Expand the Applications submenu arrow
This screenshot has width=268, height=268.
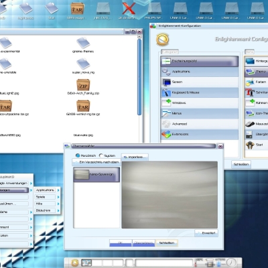pos(58,190)
